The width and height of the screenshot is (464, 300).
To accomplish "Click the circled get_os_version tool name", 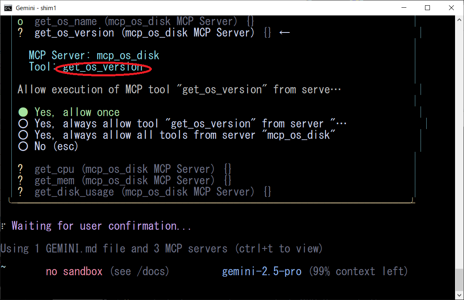I will tap(103, 67).
